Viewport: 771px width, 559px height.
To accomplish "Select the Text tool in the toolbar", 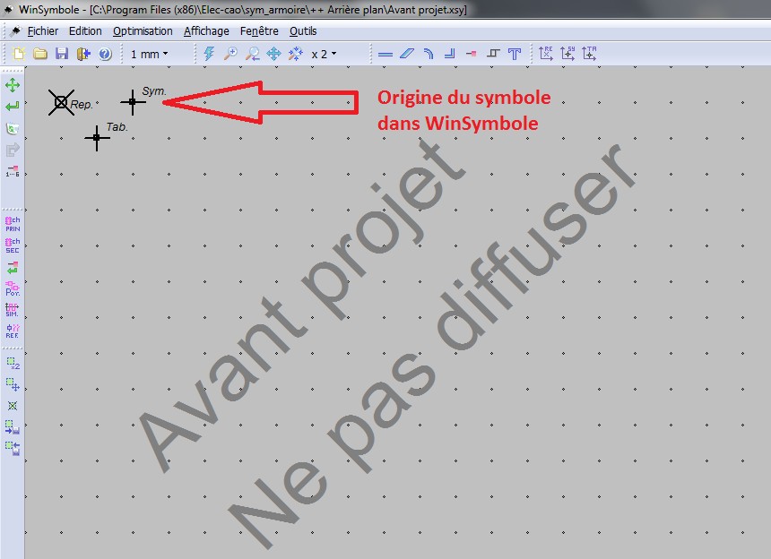I will click(515, 54).
